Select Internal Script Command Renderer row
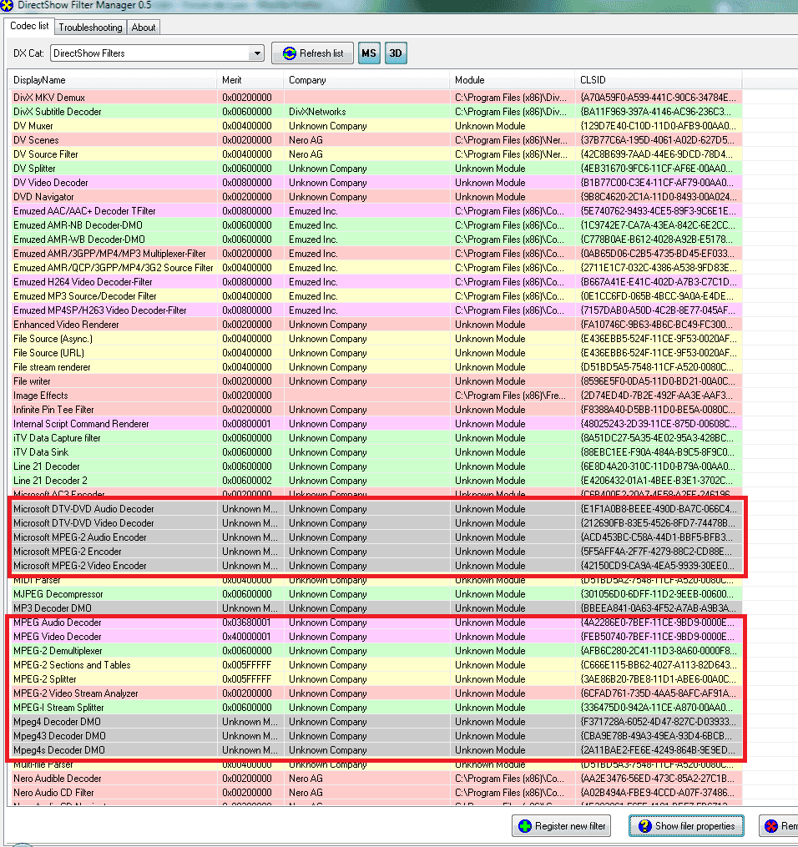 coord(376,424)
